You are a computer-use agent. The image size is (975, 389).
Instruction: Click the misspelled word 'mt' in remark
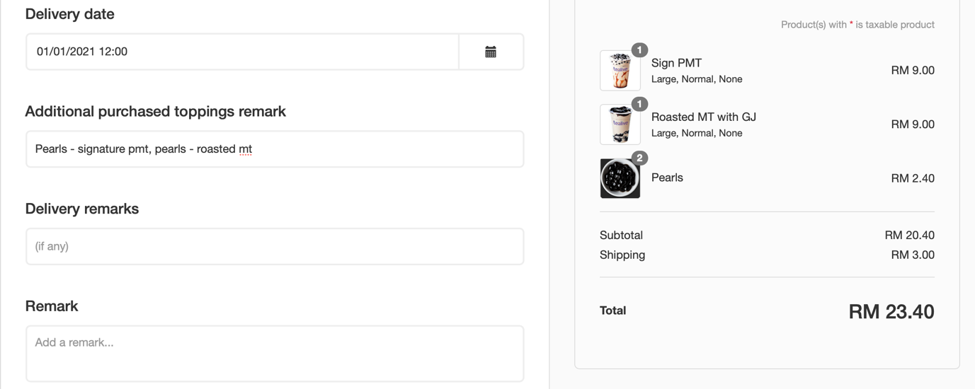click(x=246, y=149)
